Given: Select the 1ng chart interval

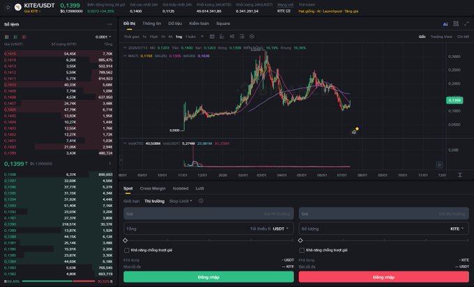Looking at the screenshot, I should pyautogui.click(x=179, y=36).
